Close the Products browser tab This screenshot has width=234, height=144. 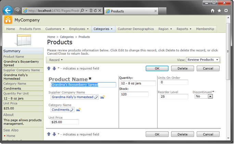click(156, 11)
